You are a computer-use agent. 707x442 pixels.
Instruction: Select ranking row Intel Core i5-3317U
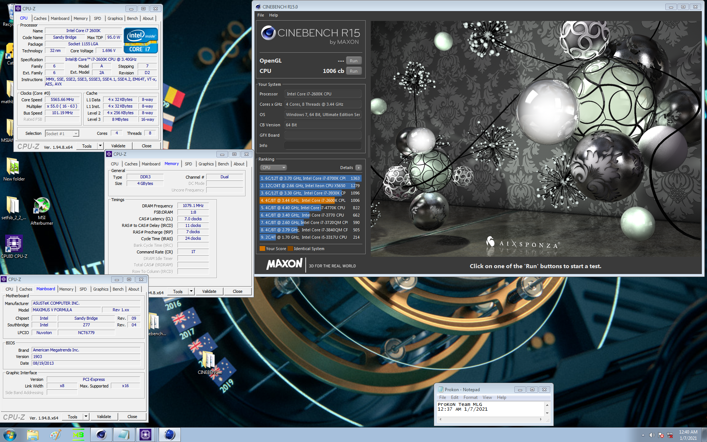coord(310,237)
